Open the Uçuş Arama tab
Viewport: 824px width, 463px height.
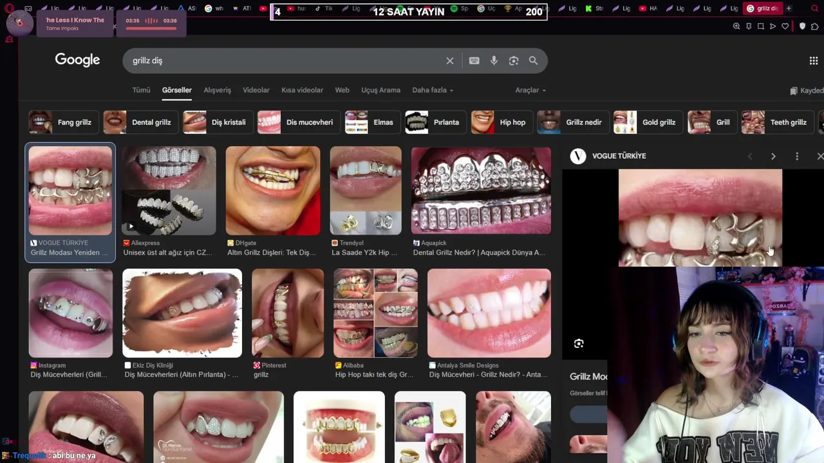380,90
